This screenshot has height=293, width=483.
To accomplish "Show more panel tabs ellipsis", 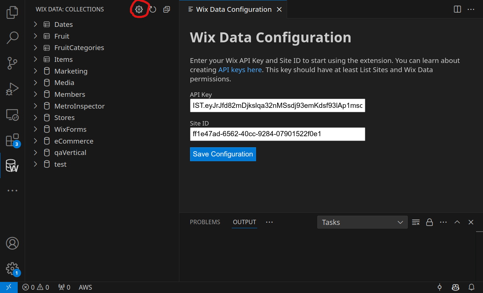I will pyautogui.click(x=269, y=222).
